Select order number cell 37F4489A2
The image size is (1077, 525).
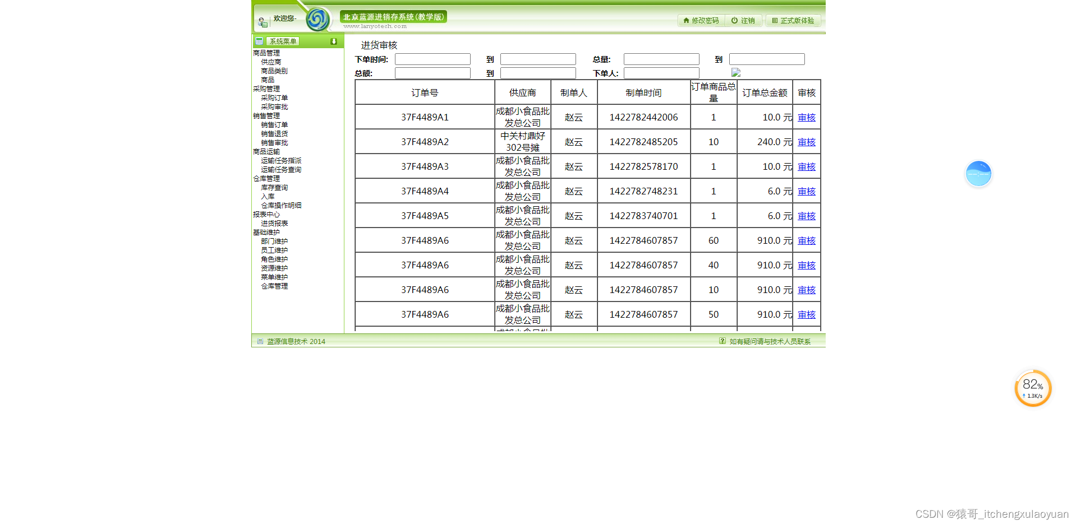pyautogui.click(x=425, y=142)
